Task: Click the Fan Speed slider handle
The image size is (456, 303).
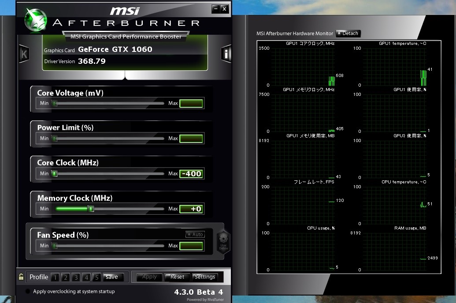Action: coord(54,246)
